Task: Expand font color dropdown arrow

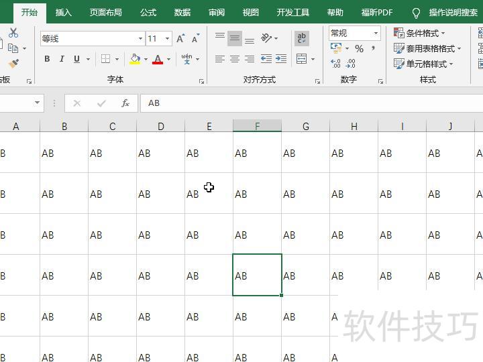Action: click(x=168, y=59)
